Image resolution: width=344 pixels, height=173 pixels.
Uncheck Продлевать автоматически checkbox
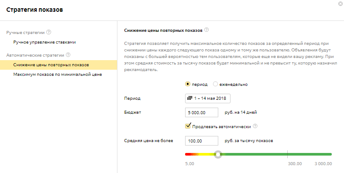(188, 126)
